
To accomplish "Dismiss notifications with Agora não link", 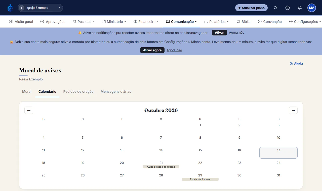I will tap(236, 33).
